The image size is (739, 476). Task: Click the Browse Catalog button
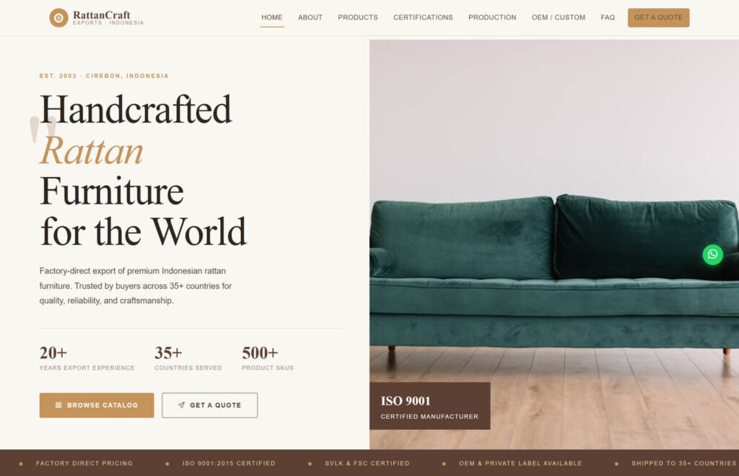(x=97, y=405)
